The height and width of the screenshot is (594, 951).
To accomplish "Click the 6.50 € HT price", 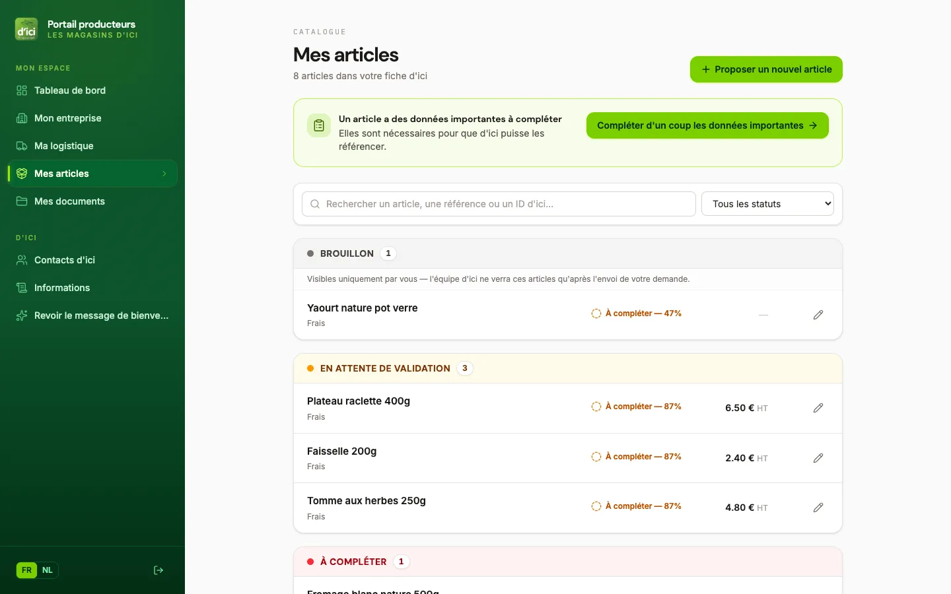I will pyautogui.click(x=746, y=408).
